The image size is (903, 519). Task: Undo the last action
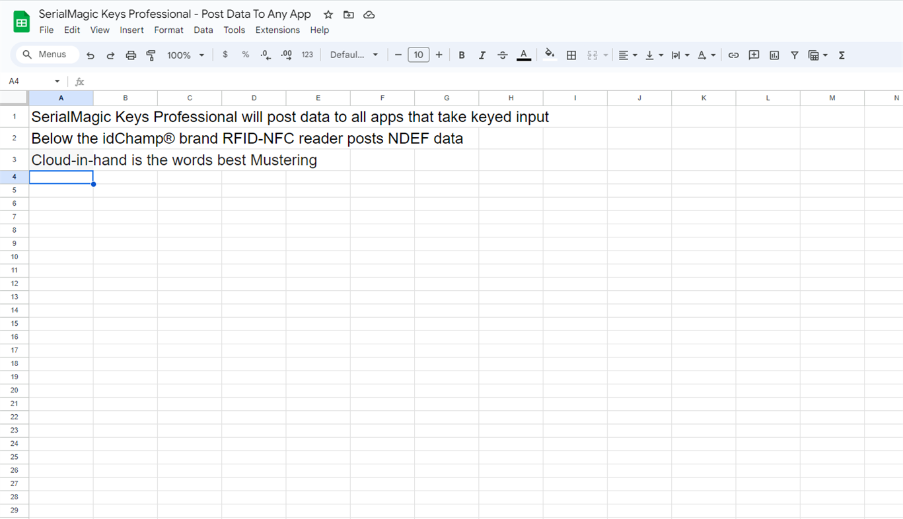[90, 55]
